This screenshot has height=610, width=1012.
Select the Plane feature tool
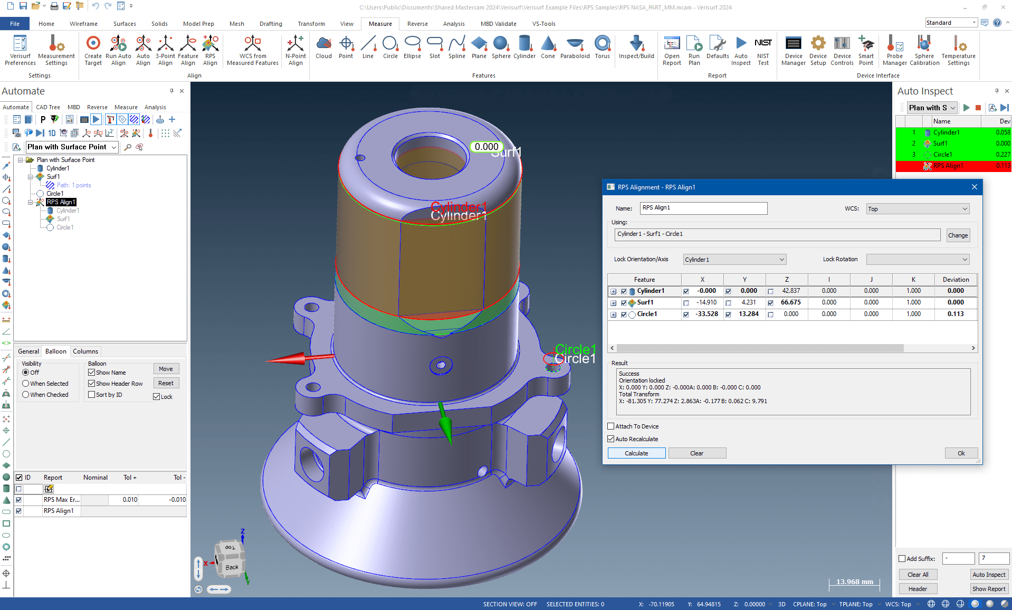pos(479,47)
